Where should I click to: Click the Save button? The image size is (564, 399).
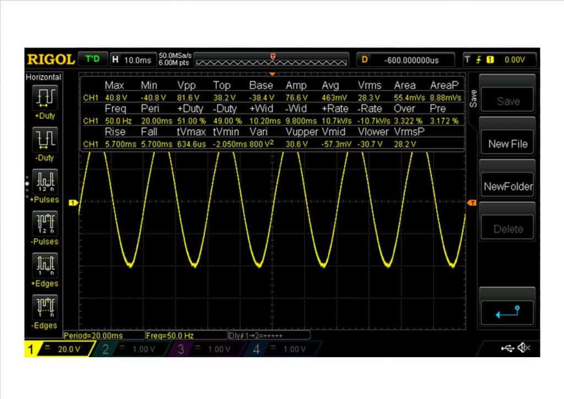point(507,101)
